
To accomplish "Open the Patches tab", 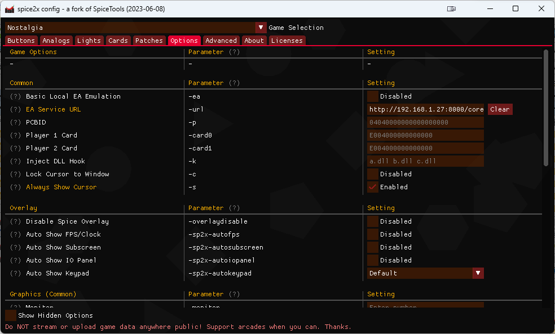I will point(149,40).
